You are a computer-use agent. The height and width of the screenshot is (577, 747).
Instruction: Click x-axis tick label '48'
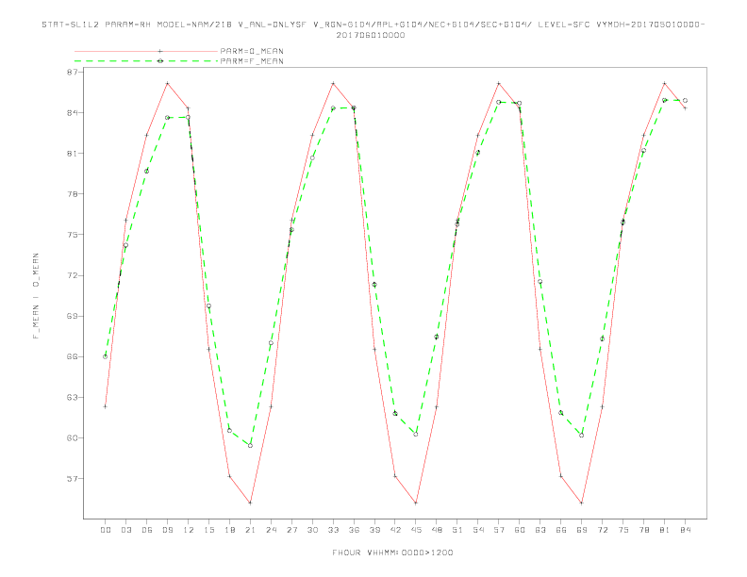[x=437, y=530]
